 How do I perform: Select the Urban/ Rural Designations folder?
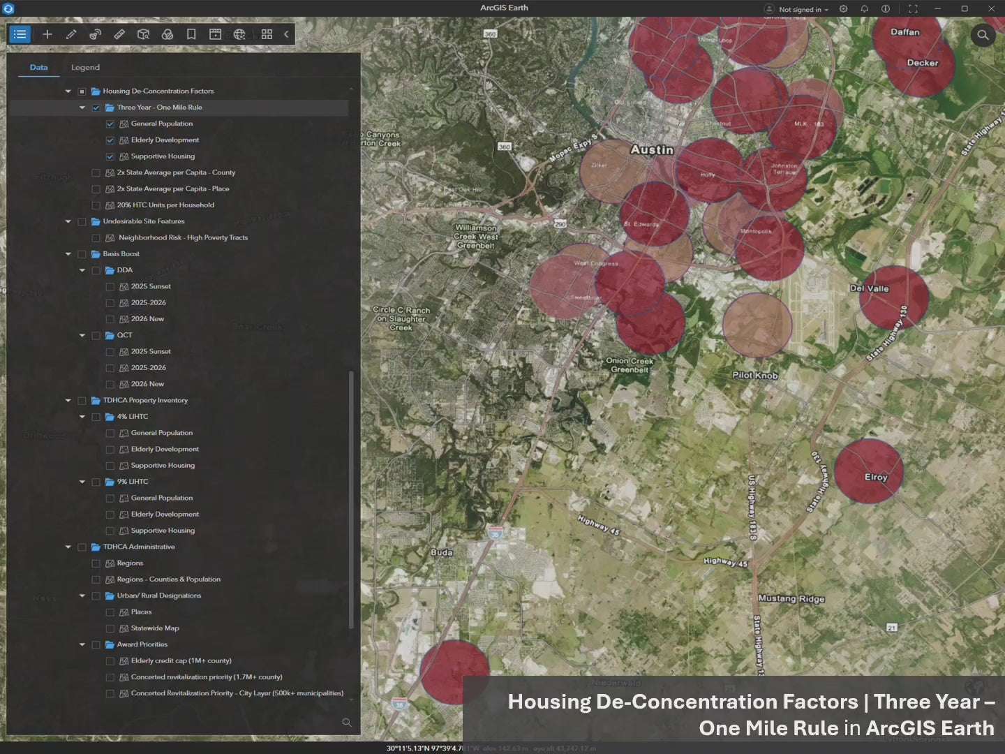[159, 596]
